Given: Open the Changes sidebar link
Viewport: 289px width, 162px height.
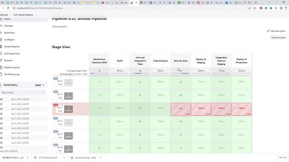Looking at the screenshot, I should click(x=9, y=26).
